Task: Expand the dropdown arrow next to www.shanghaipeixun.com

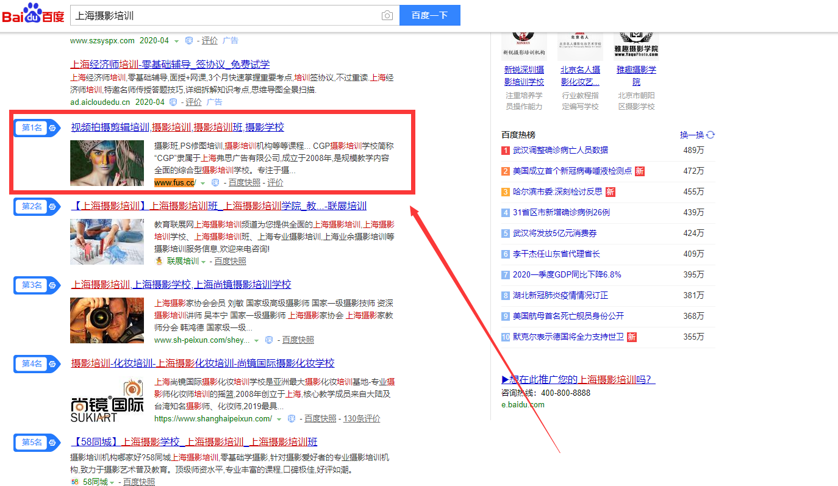Action: tap(279, 420)
